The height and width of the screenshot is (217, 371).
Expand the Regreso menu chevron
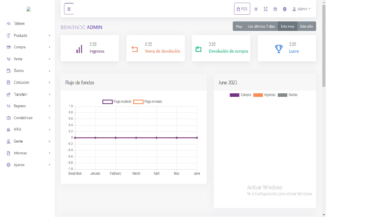click(50, 106)
